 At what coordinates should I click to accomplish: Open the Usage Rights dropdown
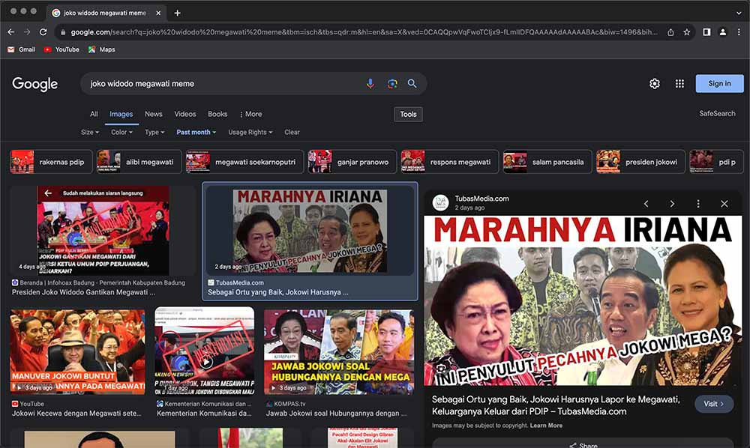[250, 133]
